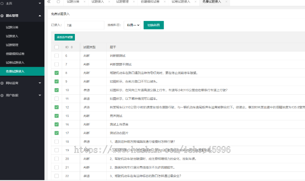Expand the 用户数据 sidebar menu
305x181 pixels.
point(40,95)
